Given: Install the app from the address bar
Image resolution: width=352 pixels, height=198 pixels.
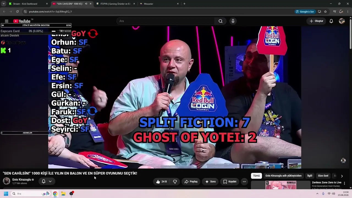Looking at the screenshot, I should click(319, 12).
